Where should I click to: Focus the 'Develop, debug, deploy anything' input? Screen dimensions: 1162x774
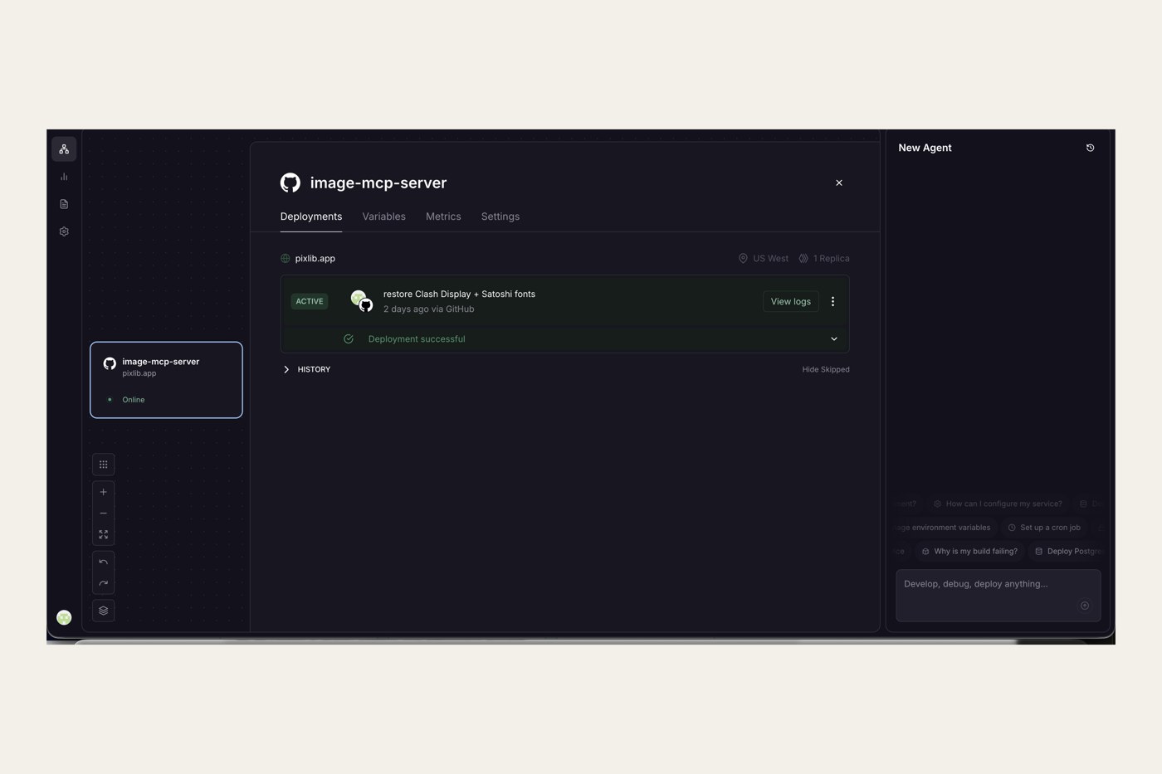pos(998,595)
